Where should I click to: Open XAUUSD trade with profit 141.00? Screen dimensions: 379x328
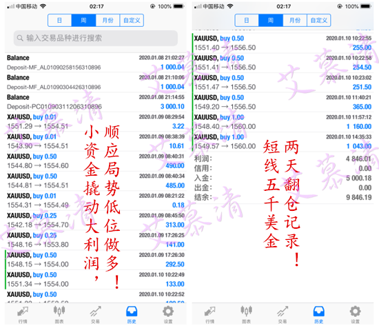pos(96,240)
